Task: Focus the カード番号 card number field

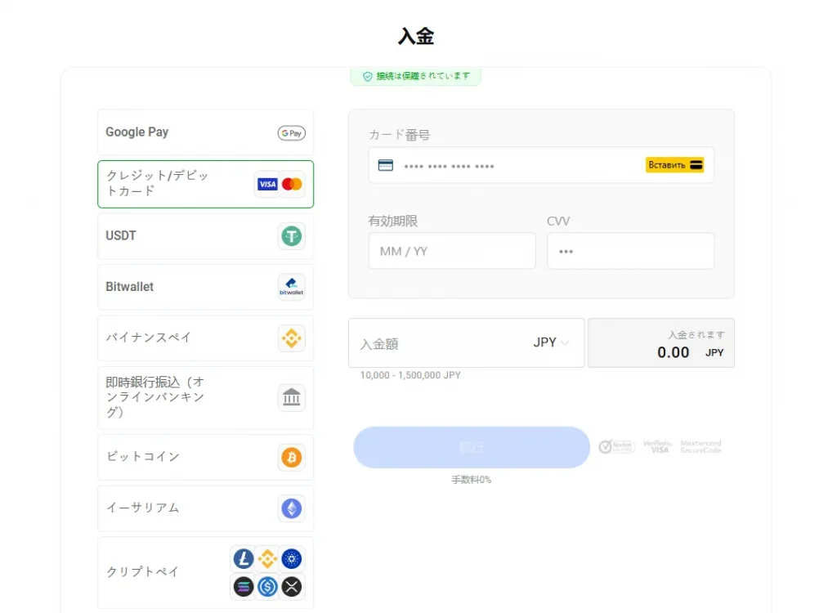Action: pos(541,166)
